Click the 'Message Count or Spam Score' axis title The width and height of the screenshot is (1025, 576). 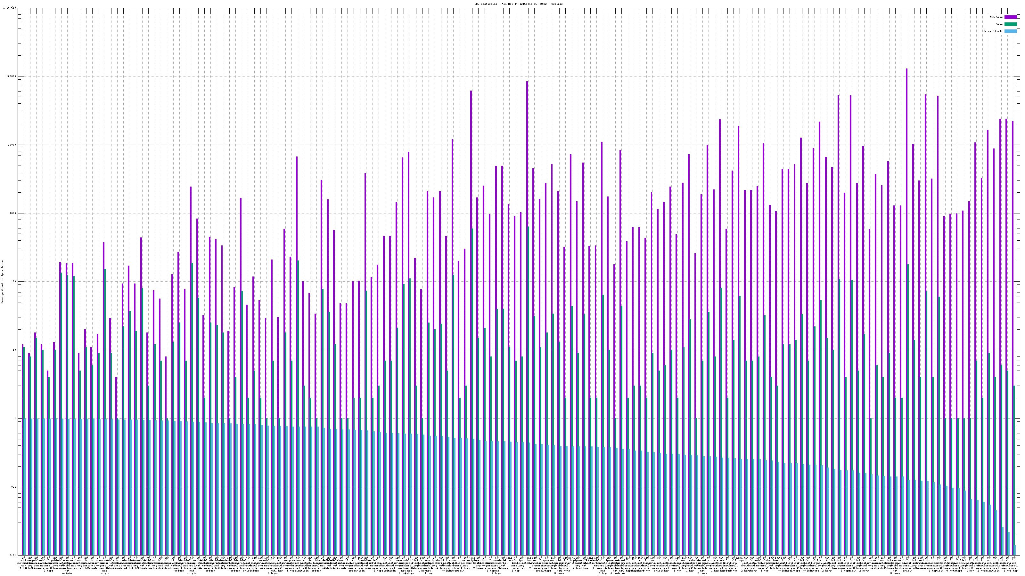2,282
